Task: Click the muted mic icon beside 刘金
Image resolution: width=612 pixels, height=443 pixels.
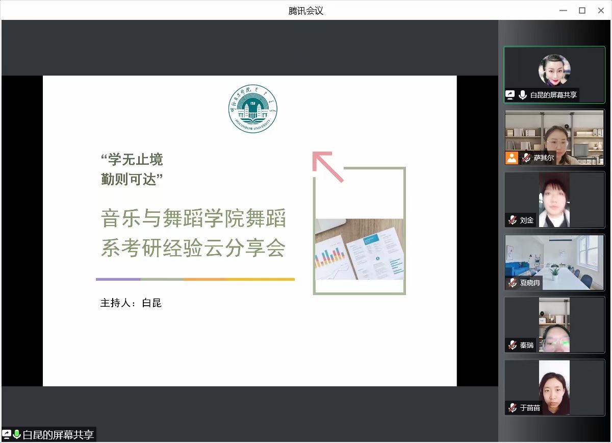Action: tap(512, 220)
